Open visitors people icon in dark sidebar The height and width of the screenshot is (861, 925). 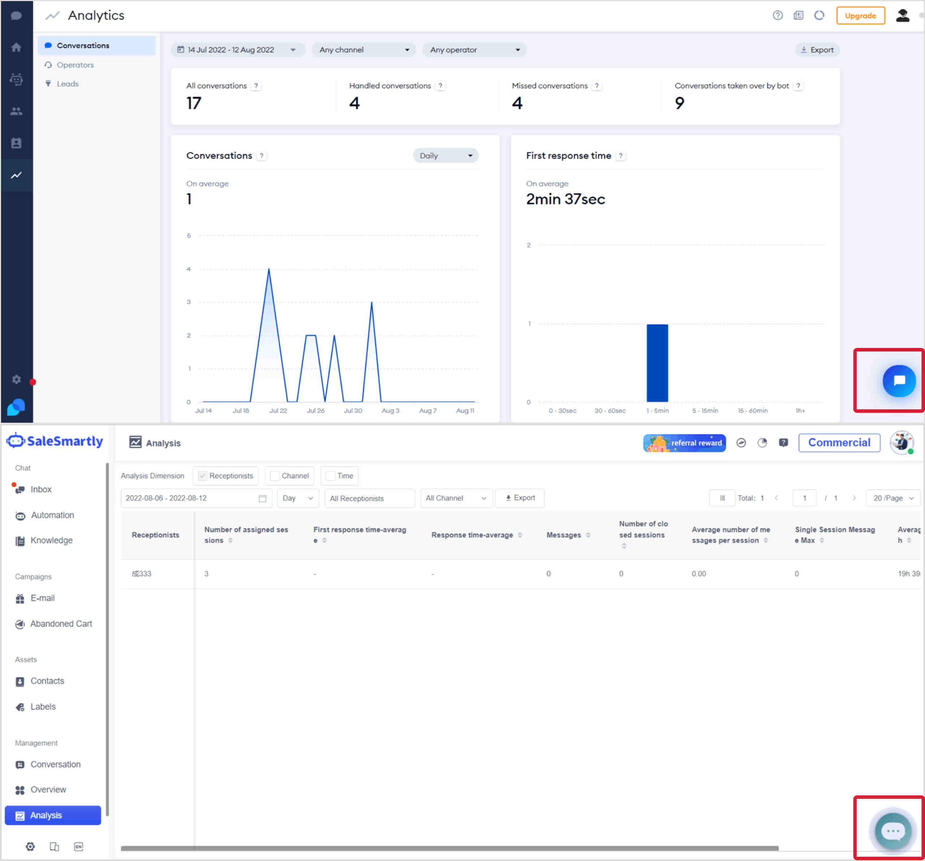point(16,111)
